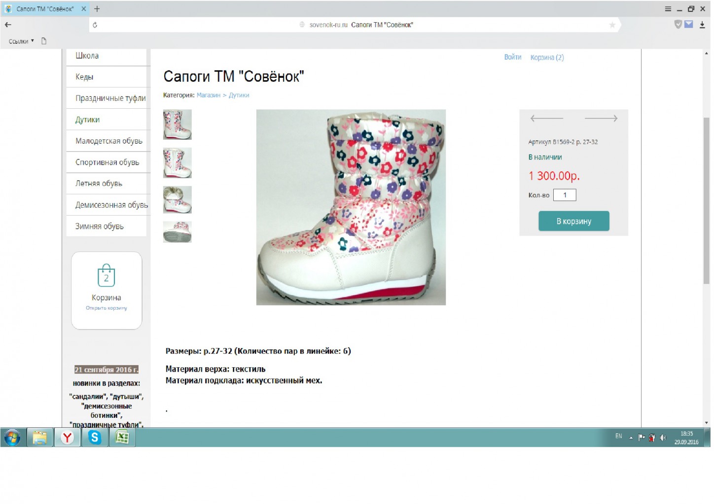714x504 pixels.
Task: Open the mail icon in the browser toolbar
Action: coord(689,24)
